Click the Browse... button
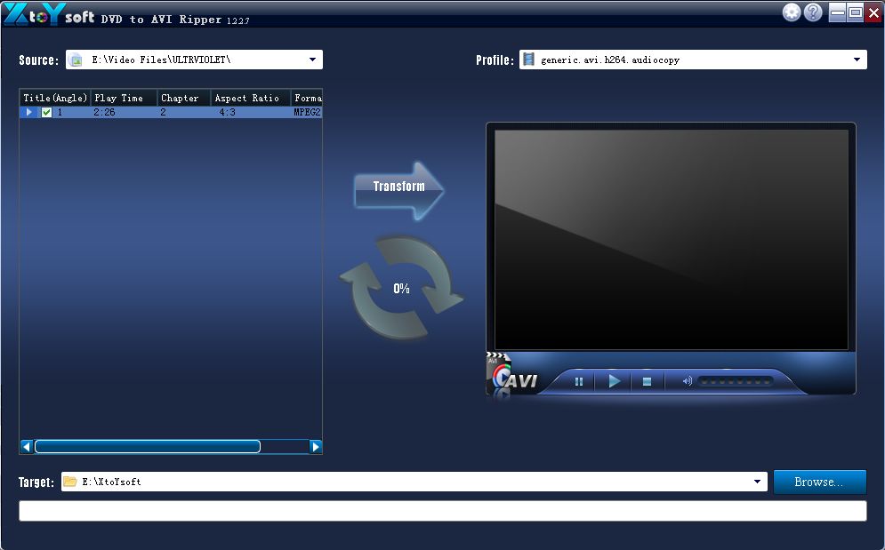Screen dimensions: 885x550 pos(819,482)
